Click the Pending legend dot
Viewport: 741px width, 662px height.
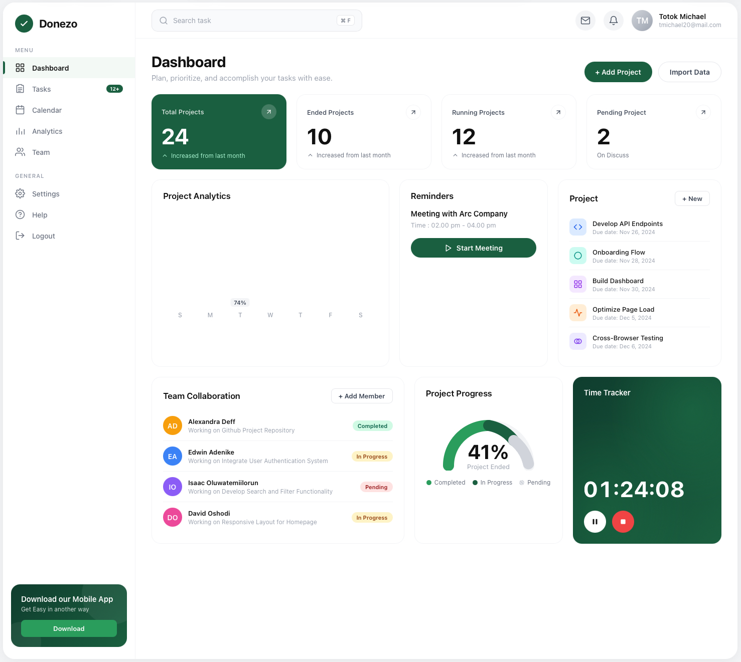(x=522, y=483)
